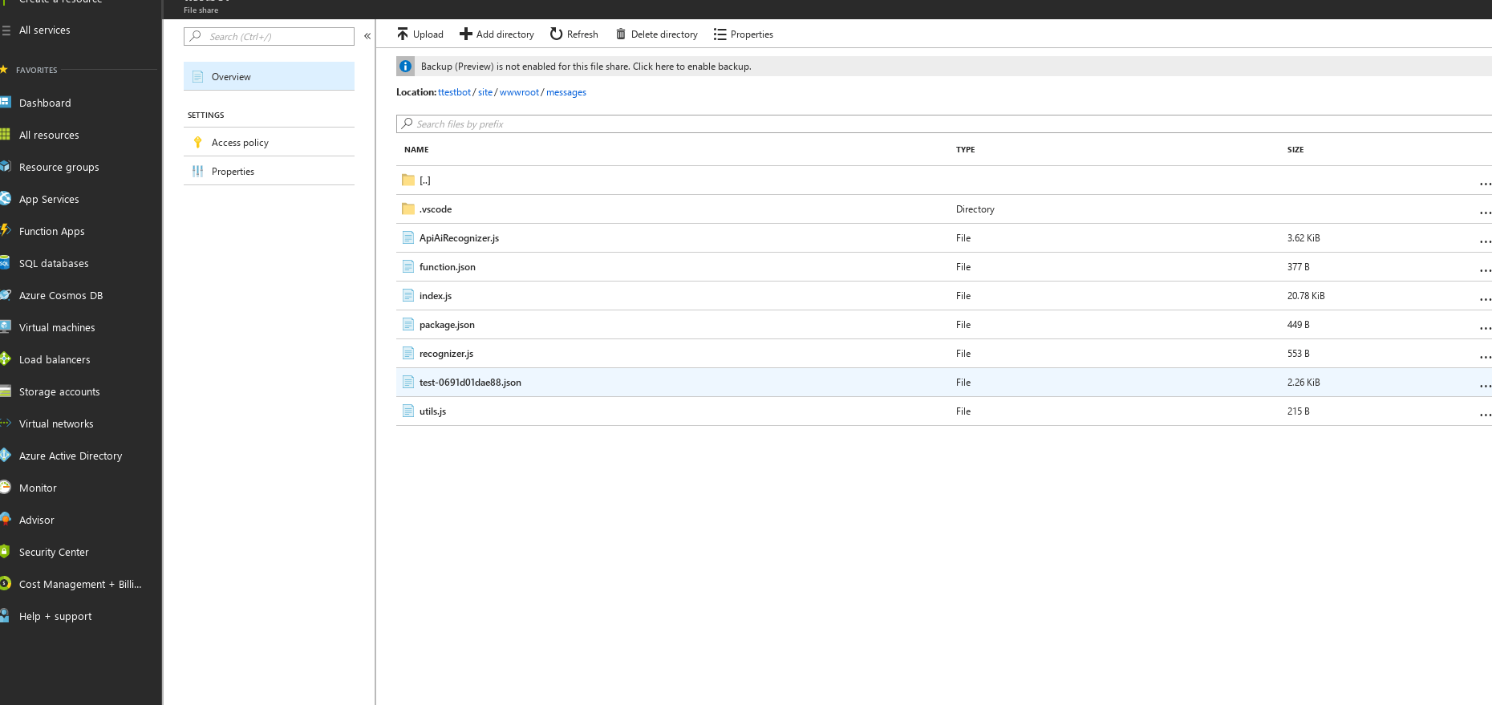Open the package.json file

pos(447,325)
